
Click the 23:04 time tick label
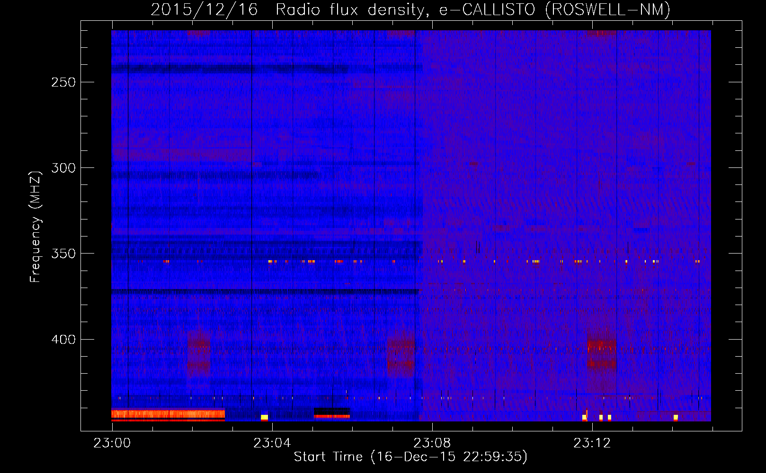(x=272, y=443)
